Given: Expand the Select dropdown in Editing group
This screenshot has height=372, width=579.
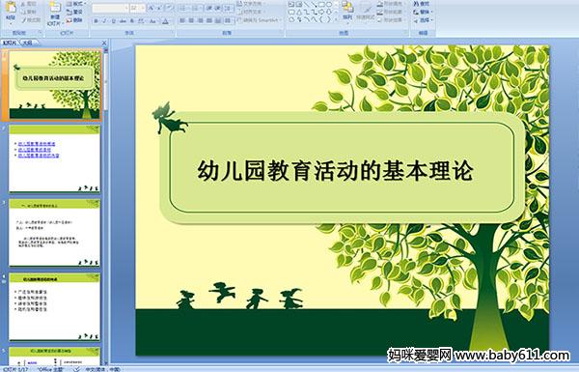Looking at the screenshot, I should pyautogui.click(x=424, y=20).
